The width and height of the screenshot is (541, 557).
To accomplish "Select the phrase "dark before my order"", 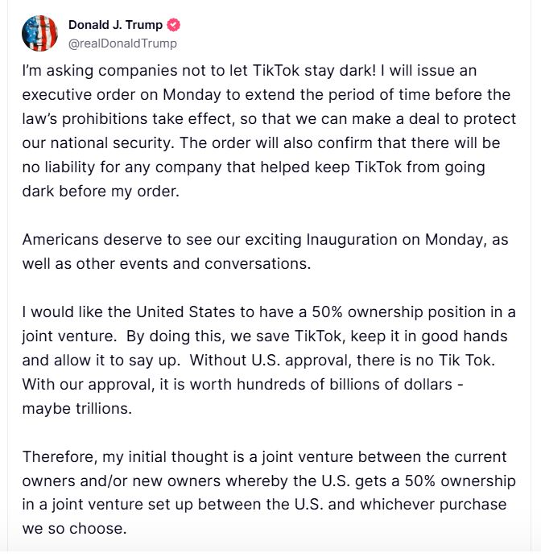I will coord(101,191).
